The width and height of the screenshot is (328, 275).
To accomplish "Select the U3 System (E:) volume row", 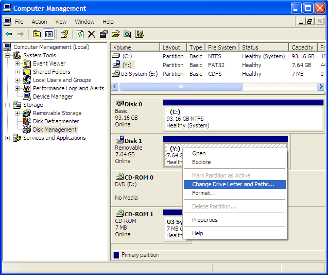I will pyautogui.click(x=218, y=74).
